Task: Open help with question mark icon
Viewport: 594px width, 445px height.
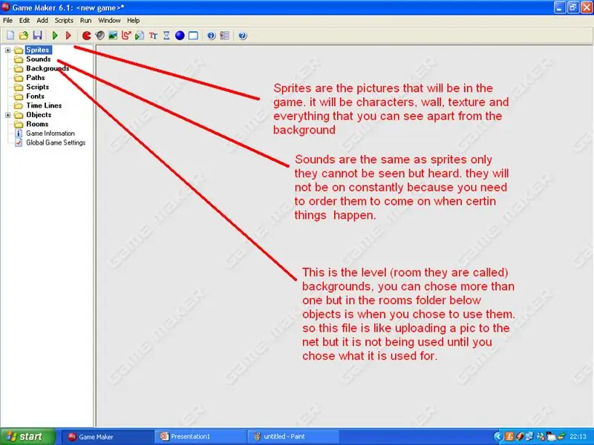Action: [243, 36]
